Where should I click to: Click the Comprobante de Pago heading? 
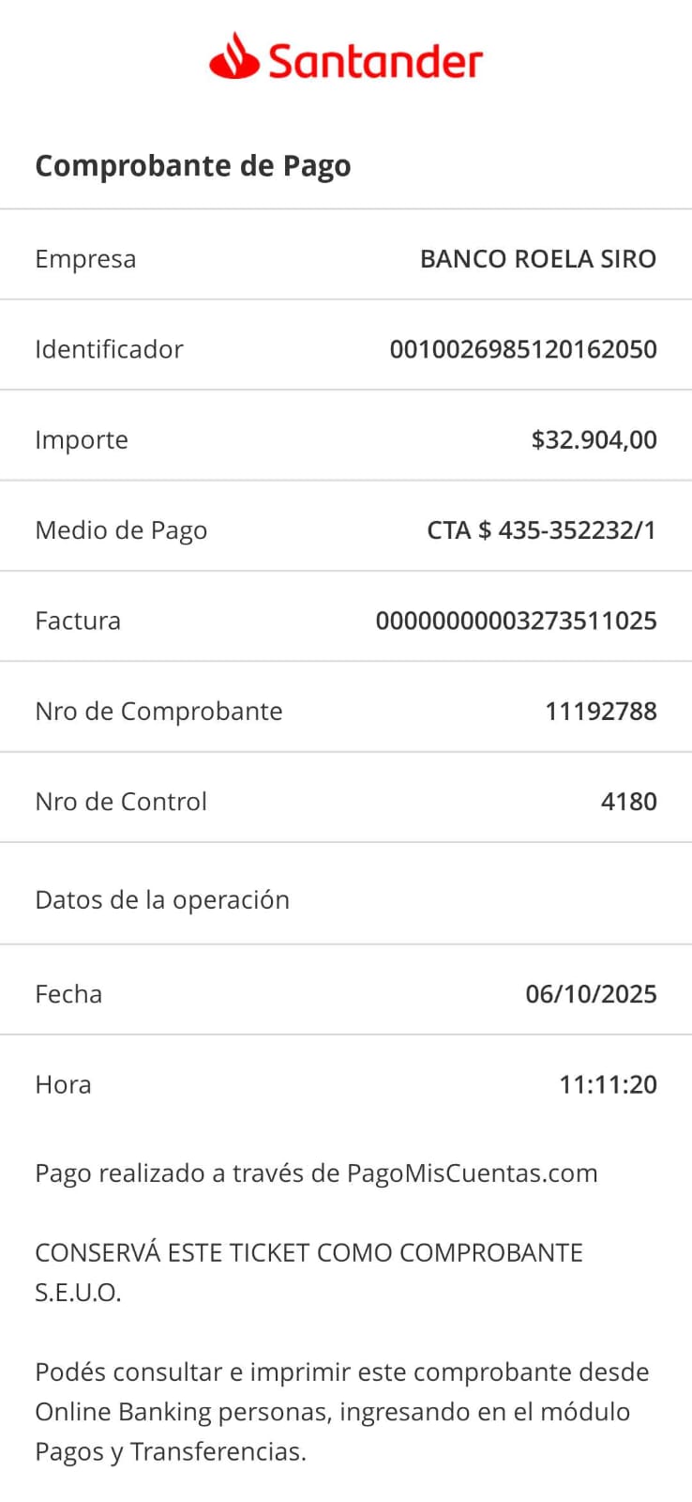pyautogui.click(x=193, y=166)
